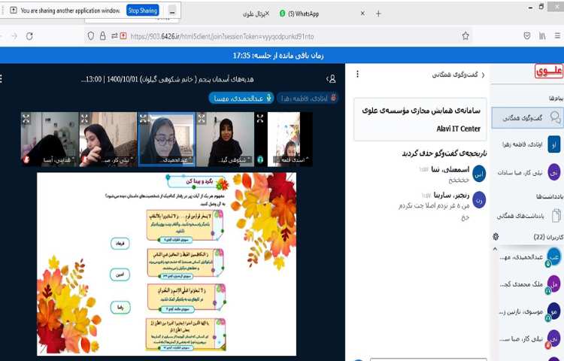Open a new browser tab
This screenshot has height=361, width=564.
tap(378, 14)
